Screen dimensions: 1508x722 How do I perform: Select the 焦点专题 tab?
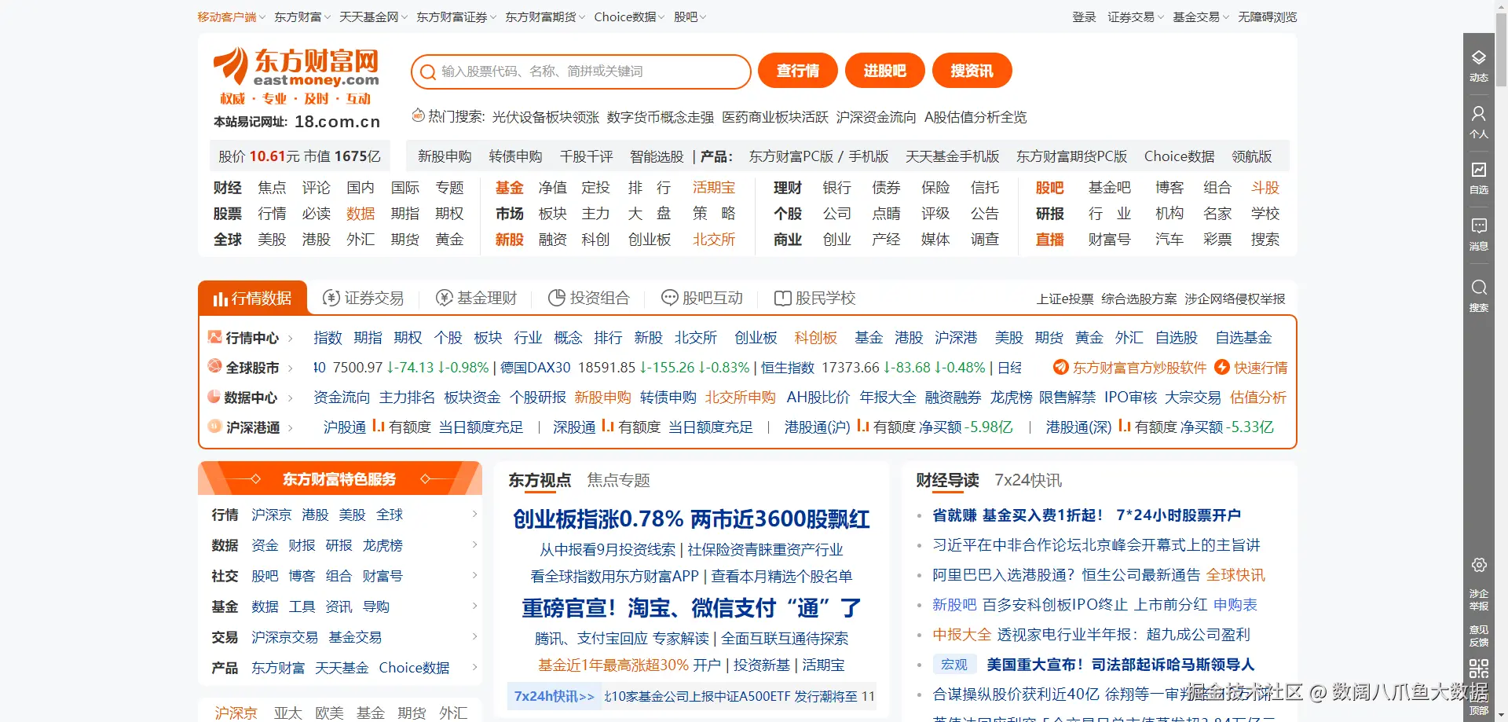coord(618,480)
